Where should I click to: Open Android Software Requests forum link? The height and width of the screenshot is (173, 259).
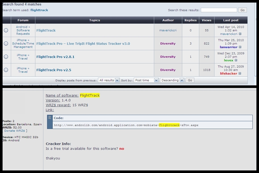pyautogui.click(x=23, y=30)
